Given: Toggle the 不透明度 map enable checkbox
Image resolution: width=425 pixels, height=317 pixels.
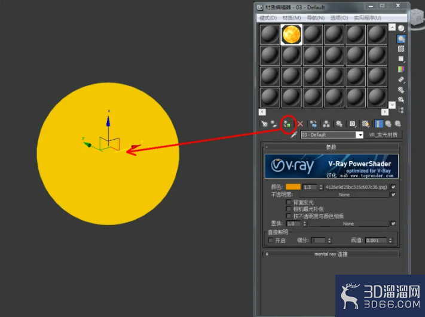Looking at the screenshot, I should pyautogui.click(x=393, y=195).
